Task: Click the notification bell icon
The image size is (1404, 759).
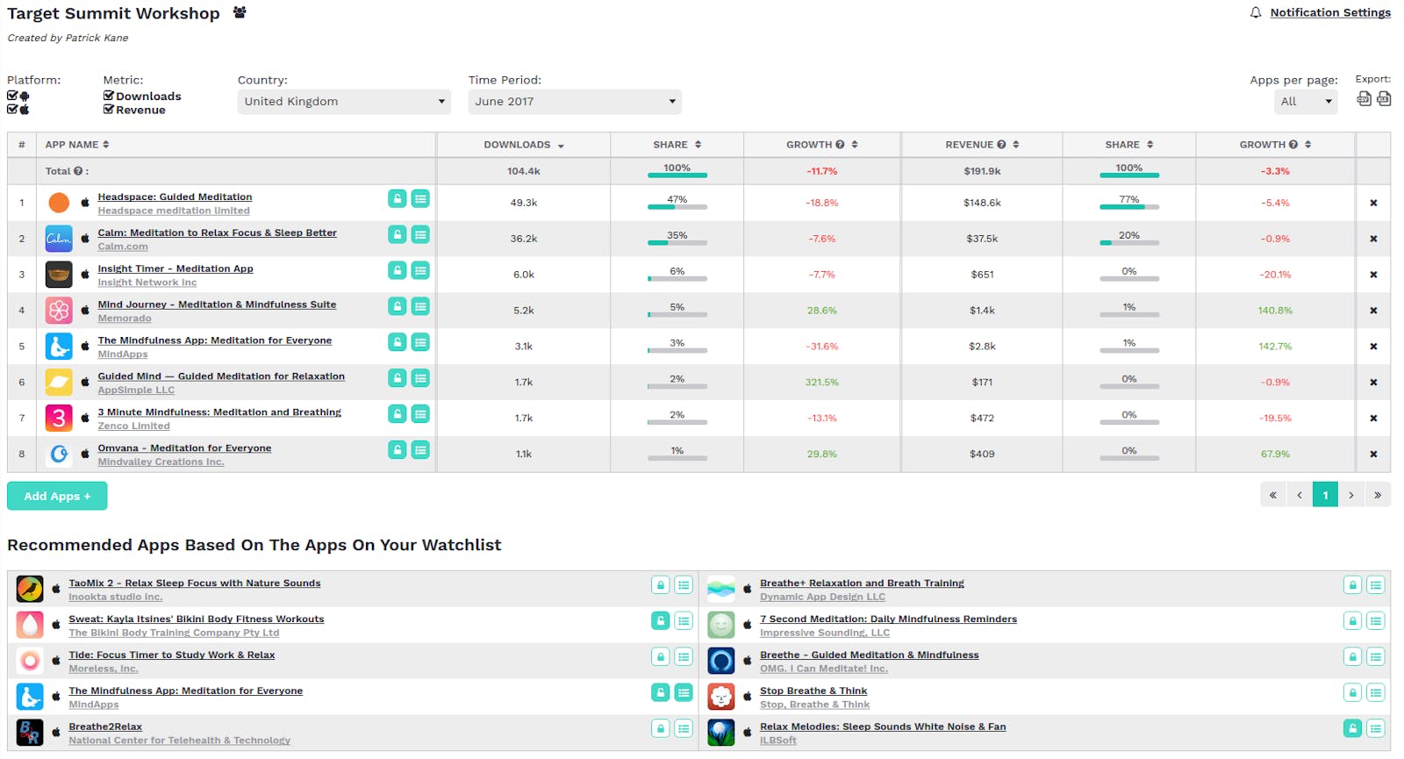Action: click(x=1256, y=12)
